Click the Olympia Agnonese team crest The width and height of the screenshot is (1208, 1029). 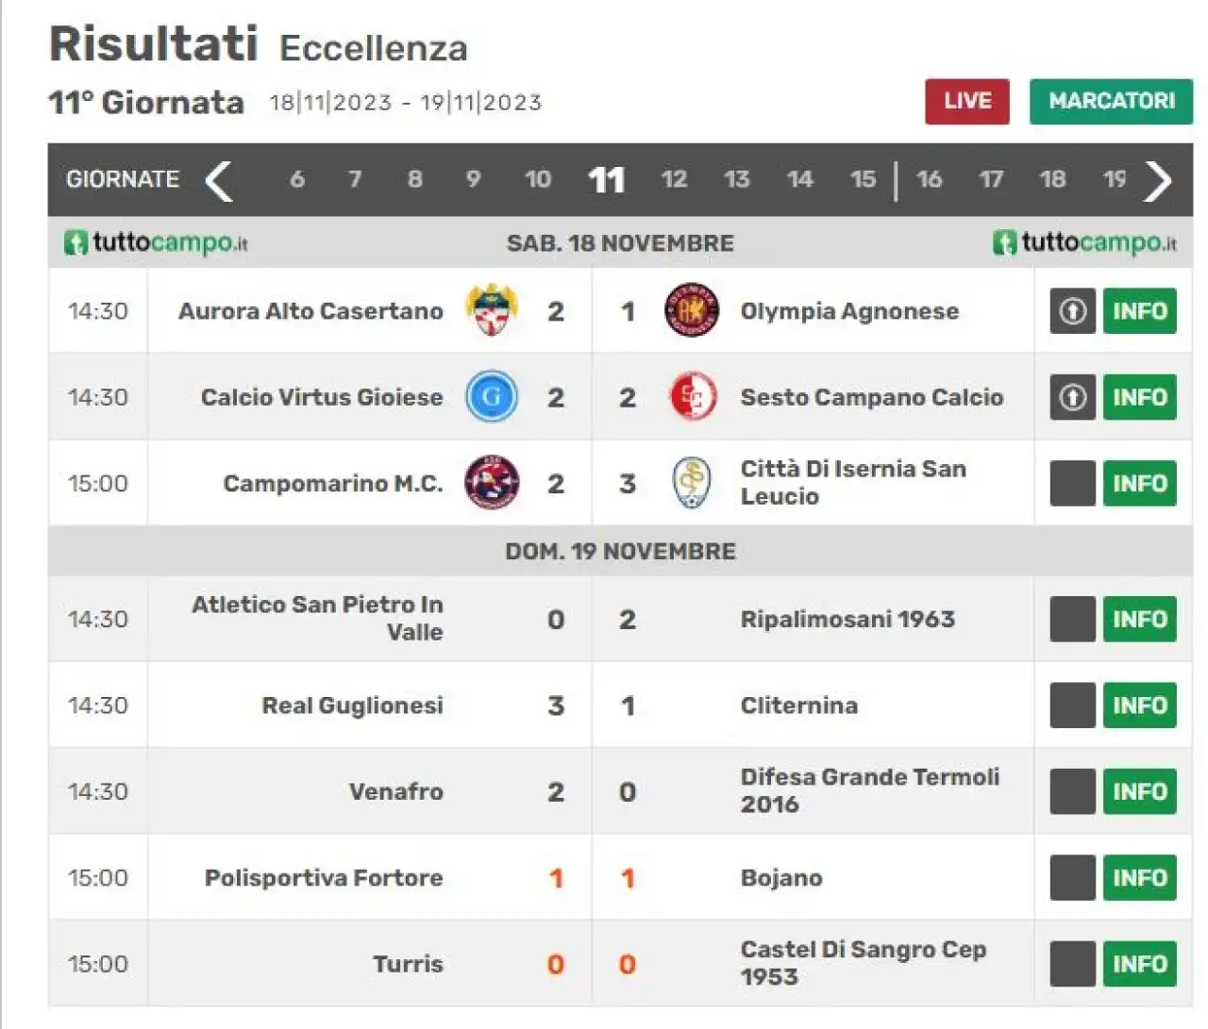click(x=692, y=310)
